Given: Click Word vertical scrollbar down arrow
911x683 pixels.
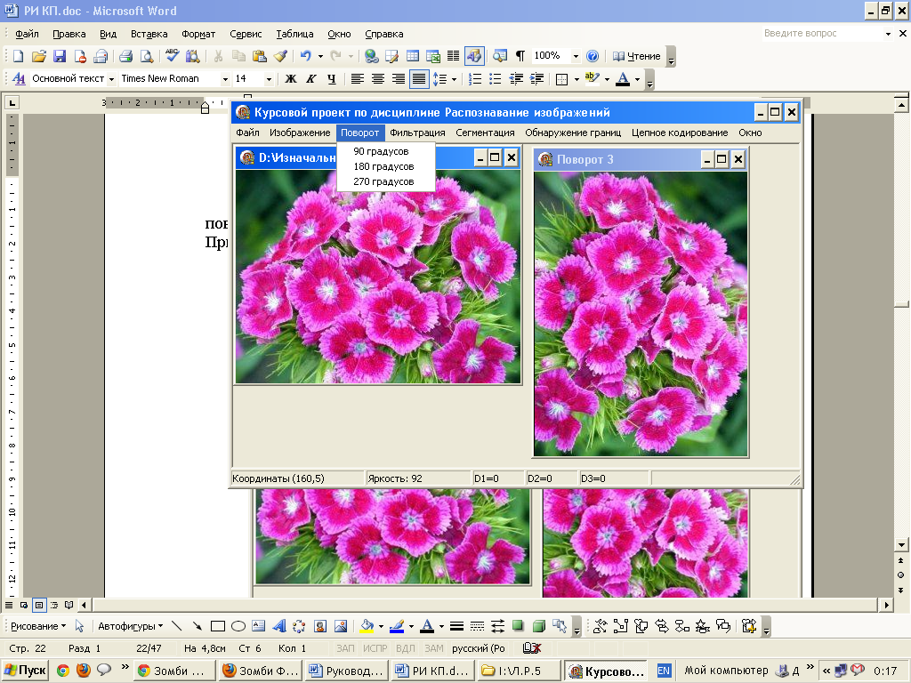Looking at the screenshot, I should 900,544.
